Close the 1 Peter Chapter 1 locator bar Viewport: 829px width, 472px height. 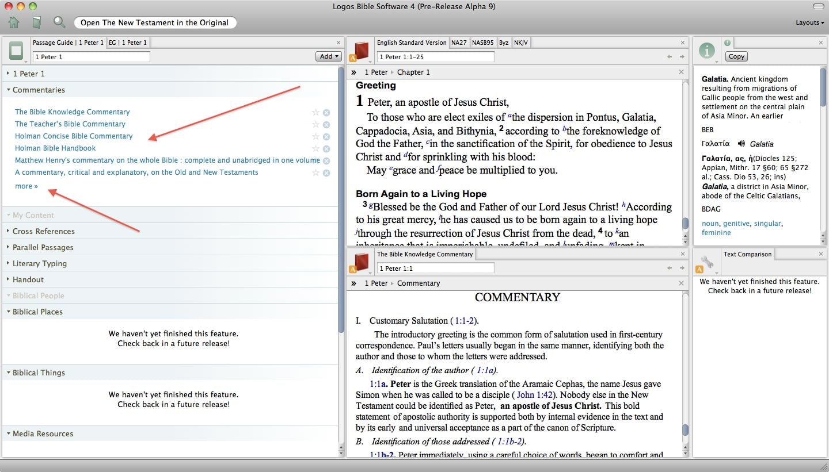tap(681, 72)
